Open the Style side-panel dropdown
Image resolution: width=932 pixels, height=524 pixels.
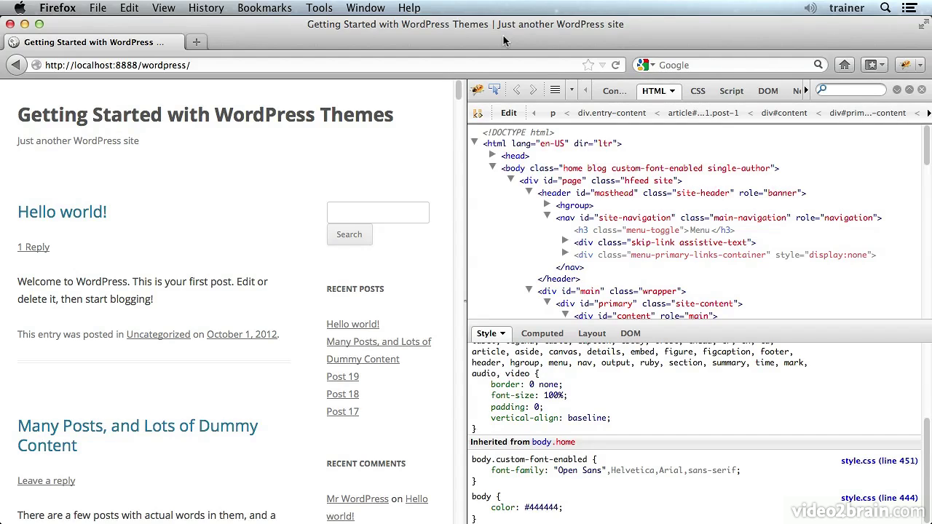point(502,333)
